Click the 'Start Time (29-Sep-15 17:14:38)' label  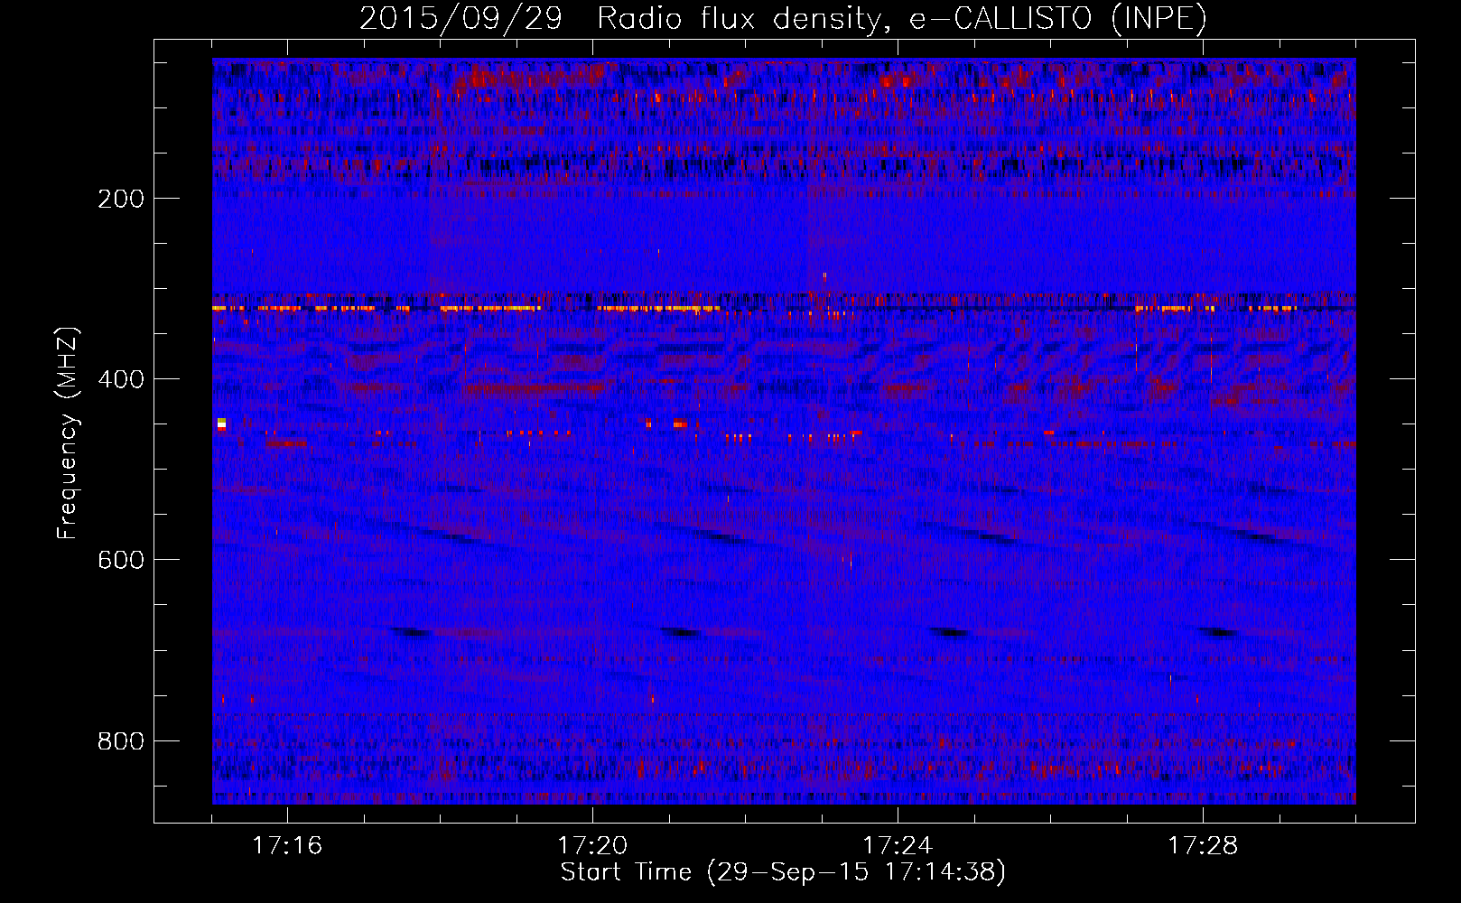click(x=783, y=872)
